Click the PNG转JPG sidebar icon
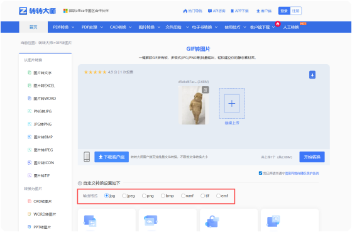 point(29,111)
